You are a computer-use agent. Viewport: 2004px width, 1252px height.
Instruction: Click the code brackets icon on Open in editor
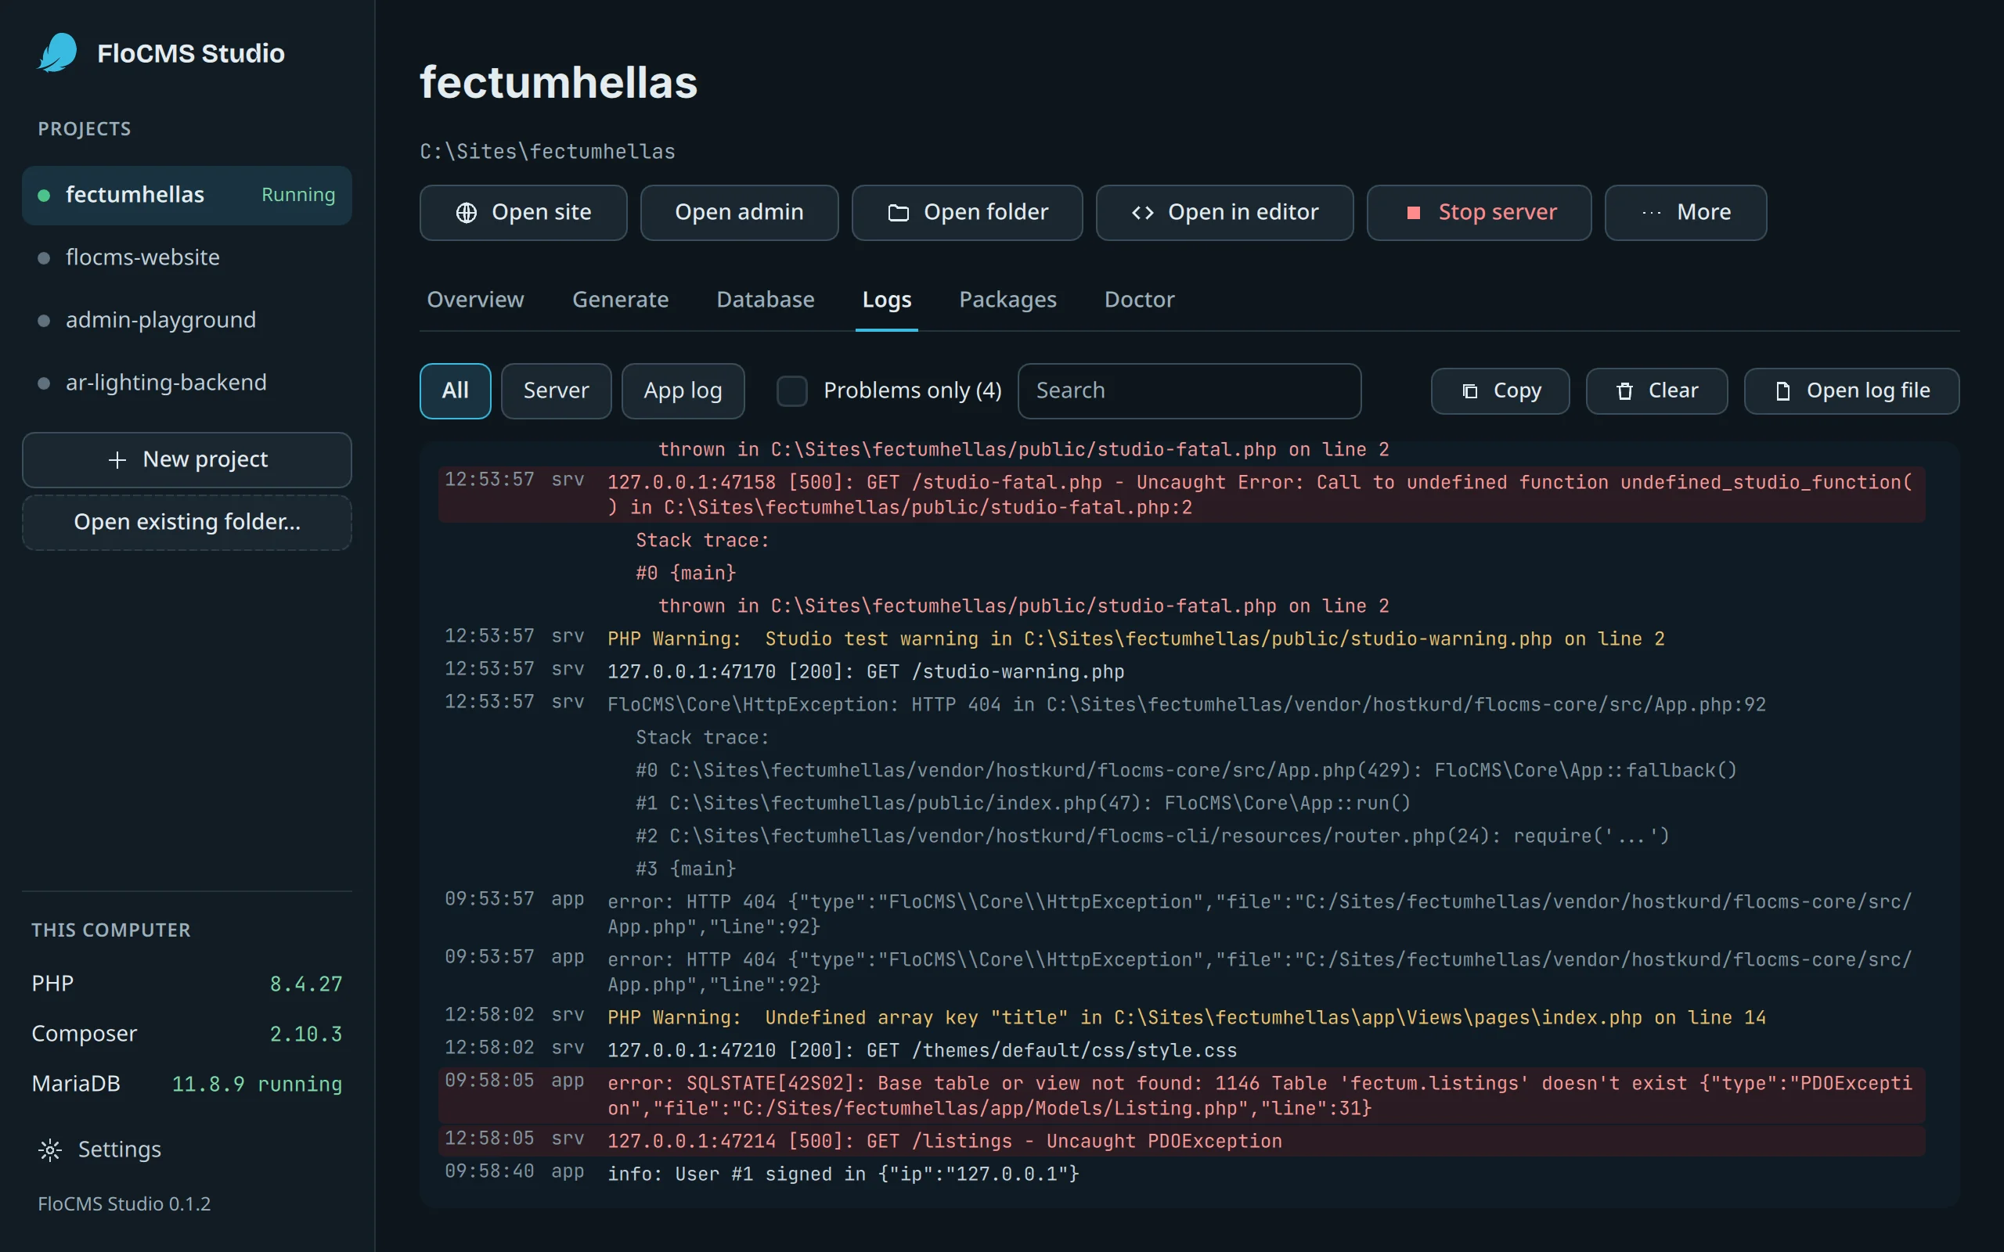(x=1143, y=213)
